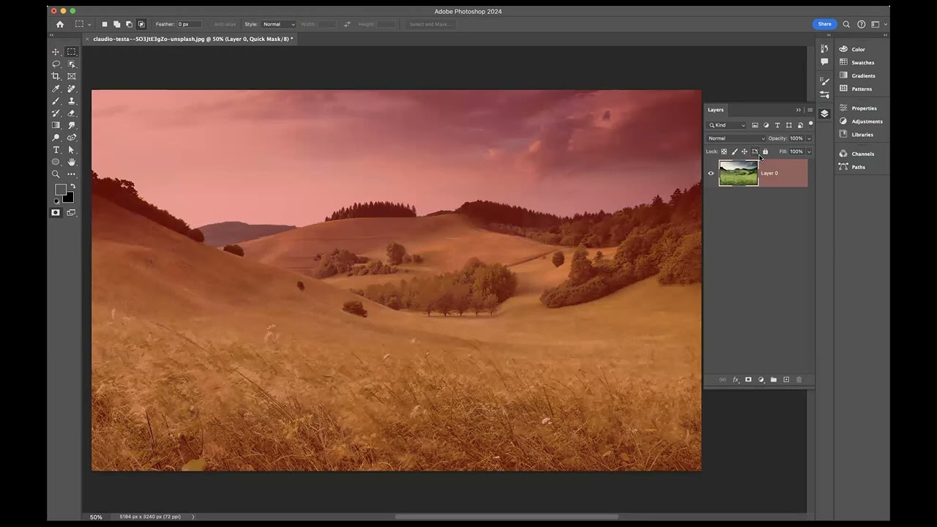The image size is (937, 527).
Task: Select the Pen tool
Action: 71,138
